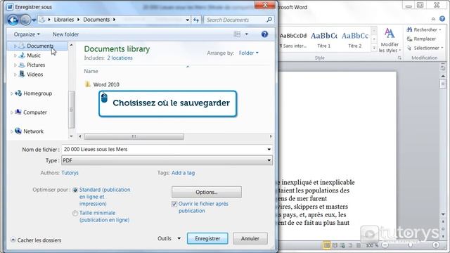Open the Arrange by Folder dropdown
Screen dimensions: 450x253
pyautogui.click(x=248, y=53)
